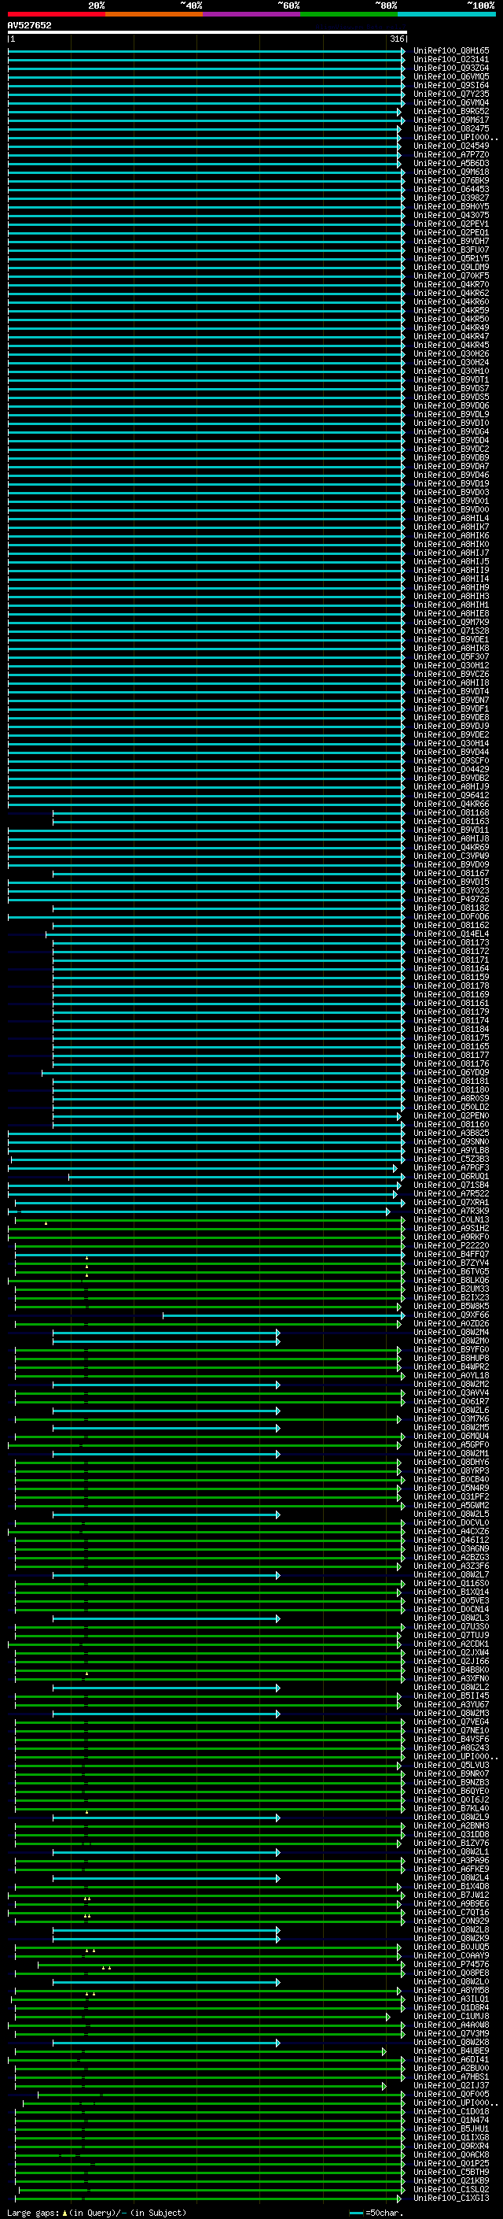Click the orange ~40% legend color segment
503x2219 pixels.
click(154, 14)
